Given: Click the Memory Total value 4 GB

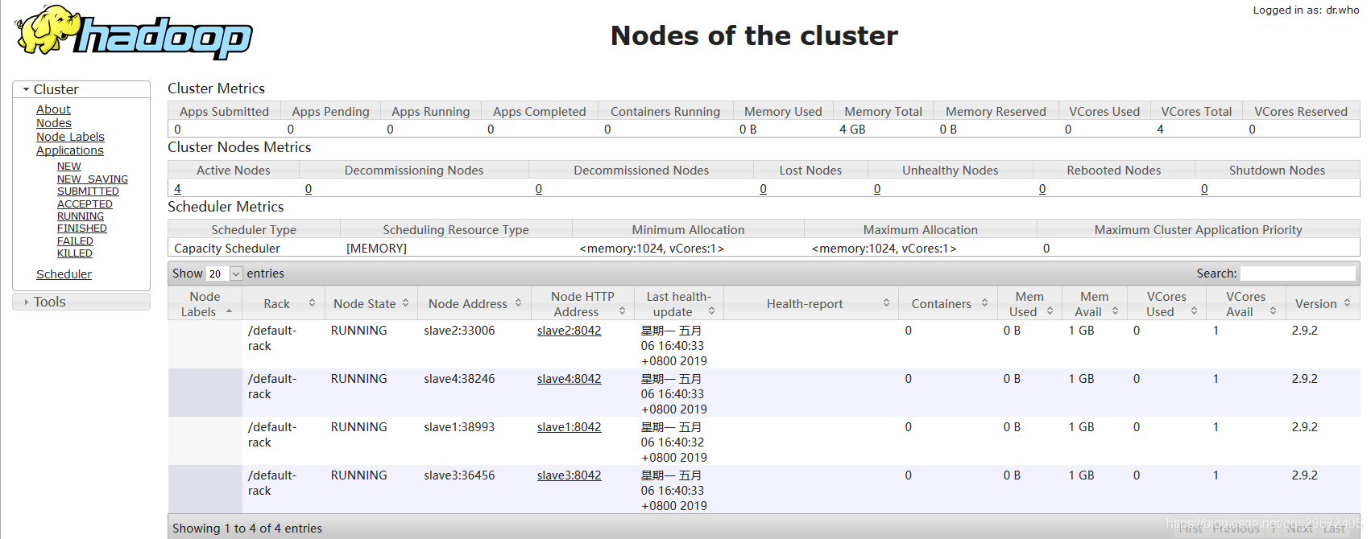Looking at the screenshot, I should point(852,130).
